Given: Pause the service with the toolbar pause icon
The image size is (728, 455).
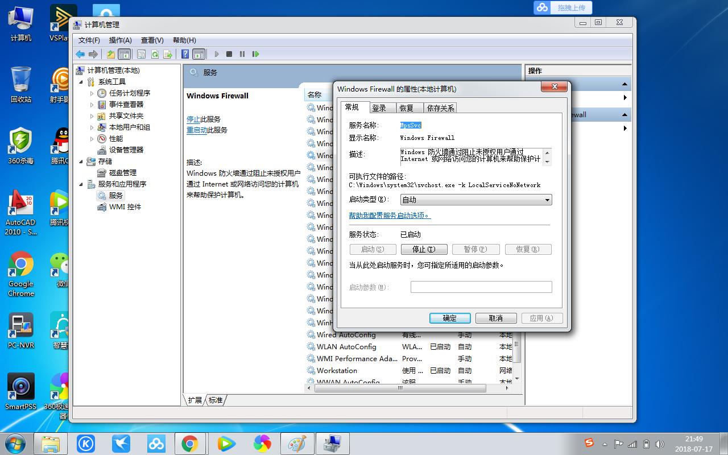Looking at the screenshot, I should [241, 54].
